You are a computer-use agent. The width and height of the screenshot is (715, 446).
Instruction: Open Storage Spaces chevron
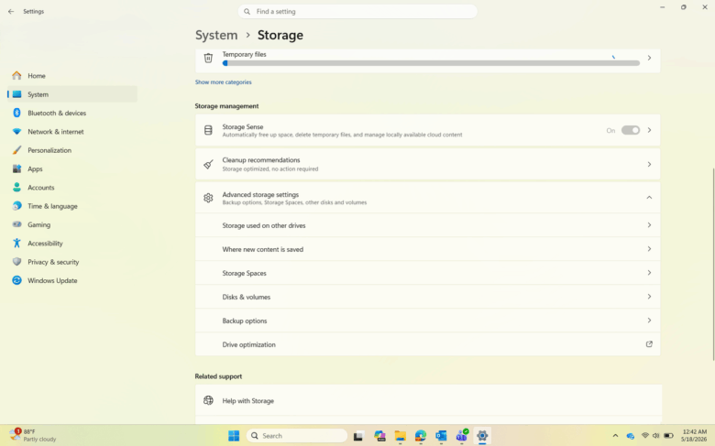click(649, 272)
